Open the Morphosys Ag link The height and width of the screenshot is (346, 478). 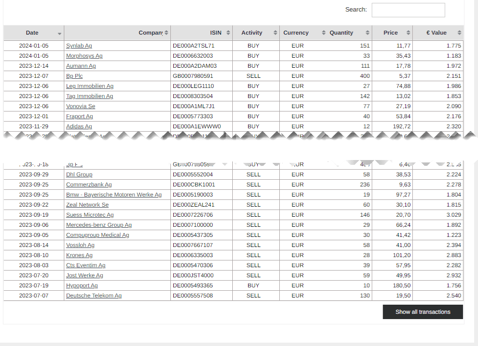84,56
